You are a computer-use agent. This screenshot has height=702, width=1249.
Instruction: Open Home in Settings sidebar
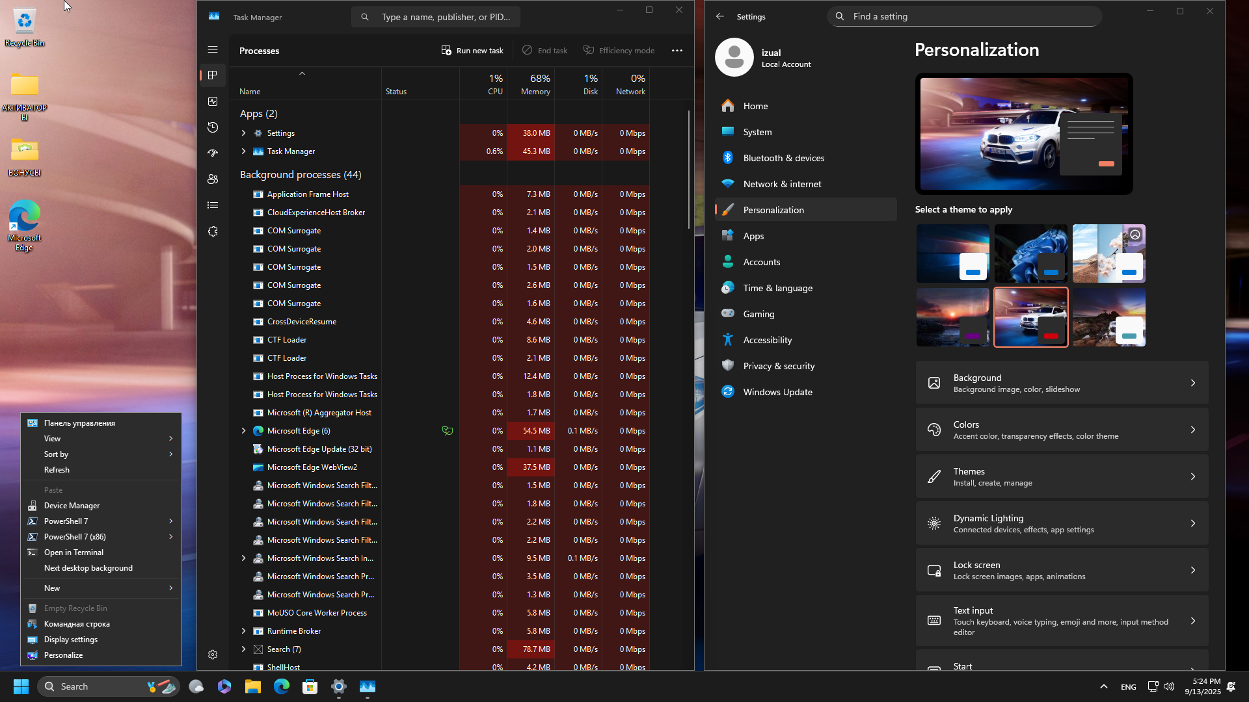806,106
